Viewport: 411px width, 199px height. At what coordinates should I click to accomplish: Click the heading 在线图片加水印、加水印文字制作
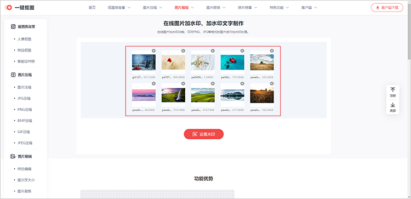pyautogui.click(x=204, y=24)
